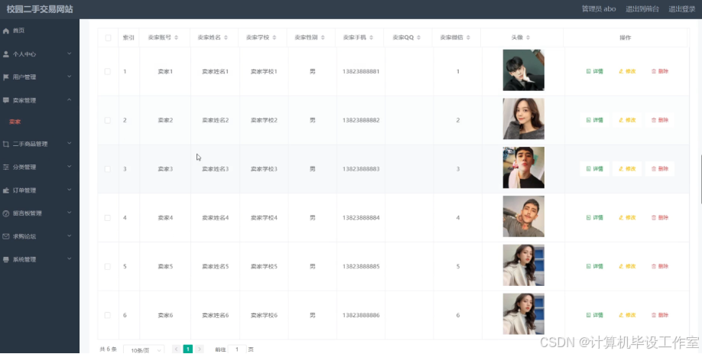Expand the 系统管理 menu chevron
Screen dimensions: 702x354
70,259
